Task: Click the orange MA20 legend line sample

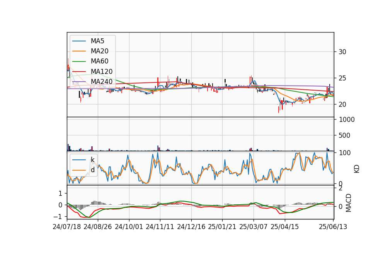Action: point(79,51)
